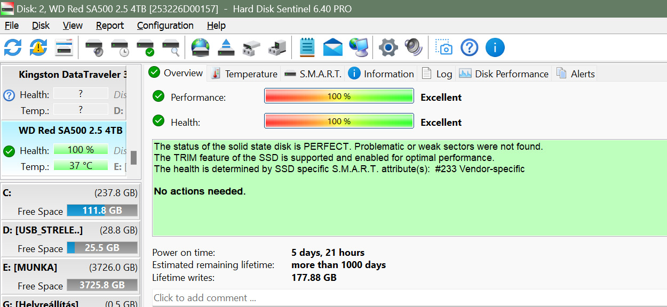The image size is (667, 307).
Task: Click the blue question mark help icon
Action: coord(469,47)
